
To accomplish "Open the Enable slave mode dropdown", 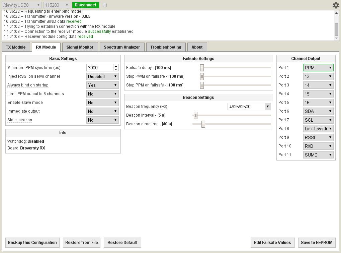I will pos(102,103).
